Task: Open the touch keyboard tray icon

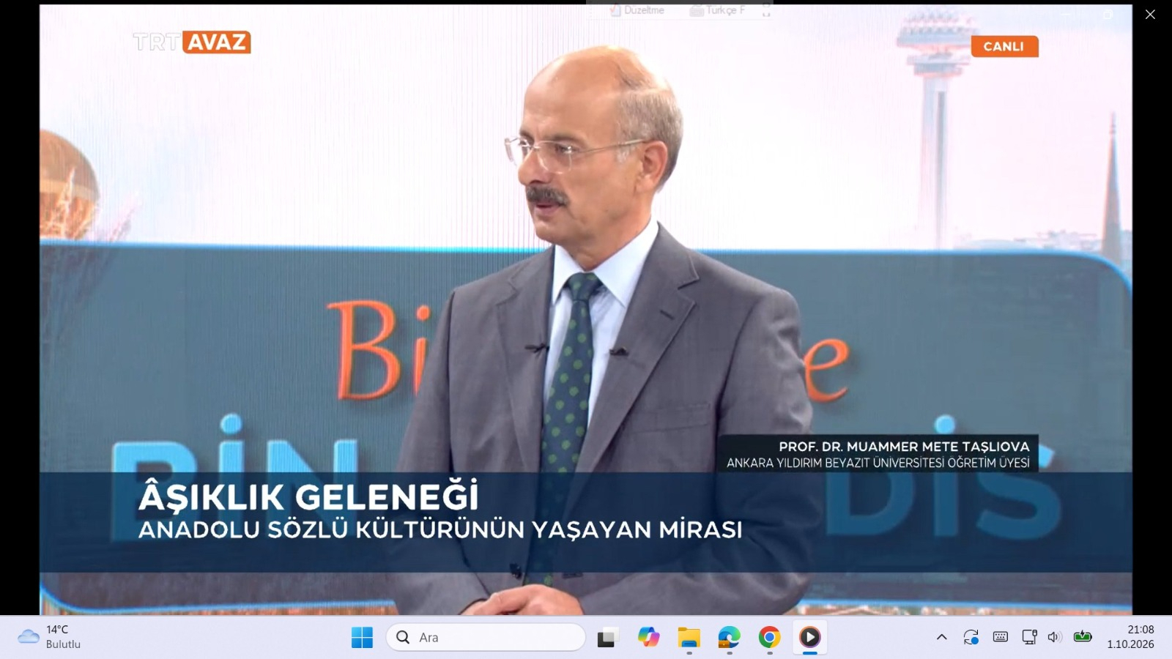Action: pyautogui.click(x=1001, y=637)
